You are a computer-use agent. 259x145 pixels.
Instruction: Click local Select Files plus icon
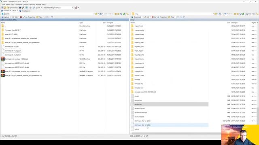(47, 17)
